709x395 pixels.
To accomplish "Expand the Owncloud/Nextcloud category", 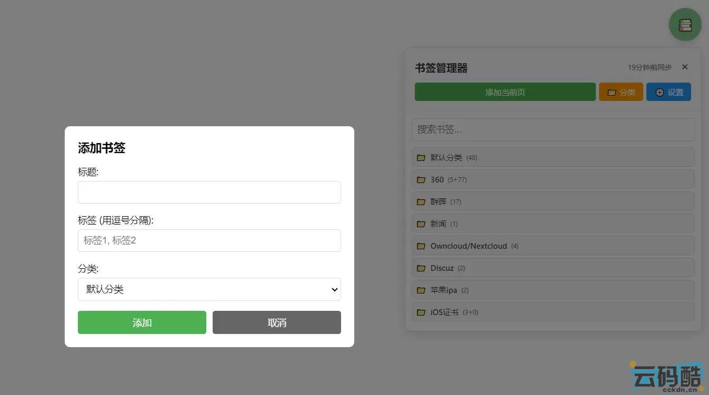I will [x=552, y=246].
